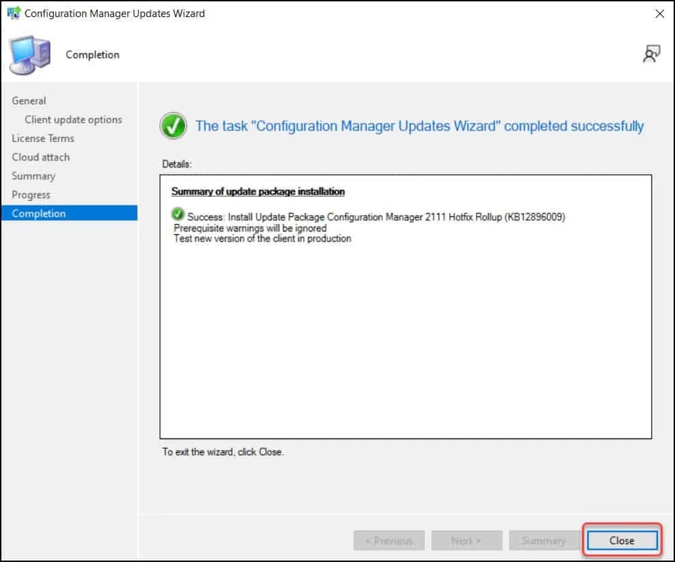Click 'Summary of update package installation' heading

point(258,191)
